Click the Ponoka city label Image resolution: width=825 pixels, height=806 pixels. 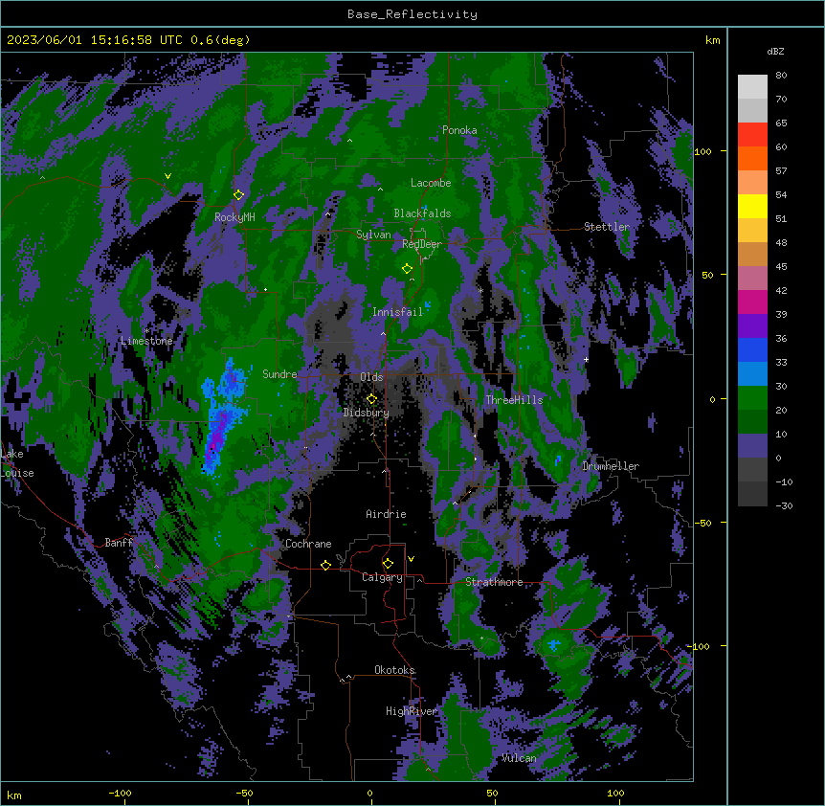[459, 130]
